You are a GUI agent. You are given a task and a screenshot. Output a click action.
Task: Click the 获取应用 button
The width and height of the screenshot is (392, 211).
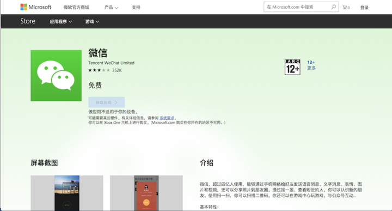[x=107, y=103]
